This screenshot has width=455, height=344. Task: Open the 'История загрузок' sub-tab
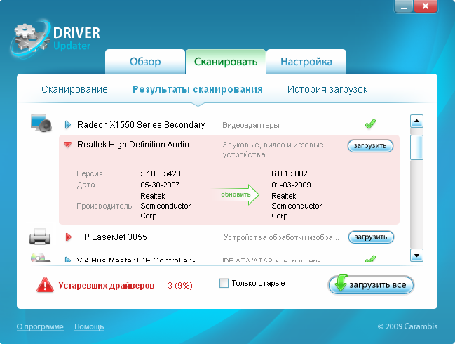coord(327,90)
